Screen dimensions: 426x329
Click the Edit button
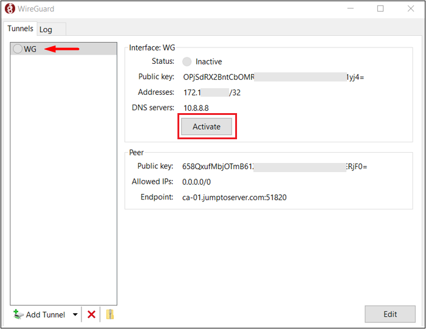[x=390, y=314]
